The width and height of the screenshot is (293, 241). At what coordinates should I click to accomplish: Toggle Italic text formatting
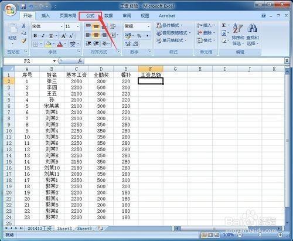coord(43,36)
